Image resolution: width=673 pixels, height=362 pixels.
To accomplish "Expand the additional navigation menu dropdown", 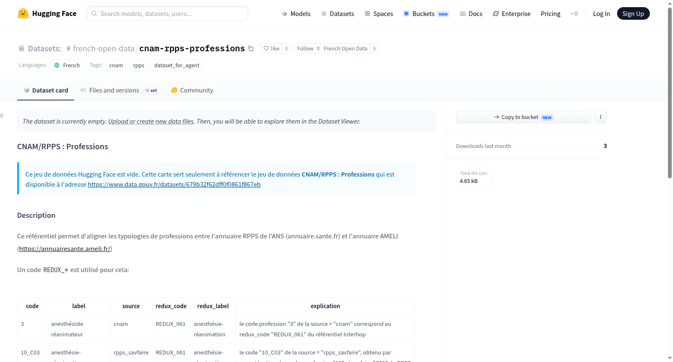I will [574, 13].
